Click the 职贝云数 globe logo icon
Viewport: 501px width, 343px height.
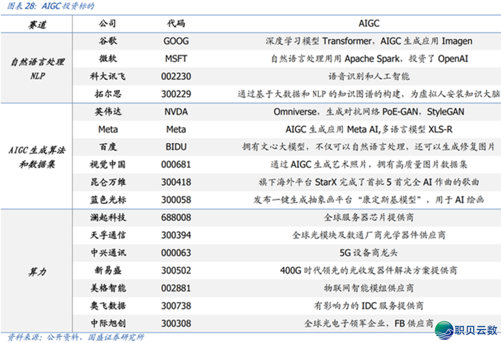(x=444, y=330)
